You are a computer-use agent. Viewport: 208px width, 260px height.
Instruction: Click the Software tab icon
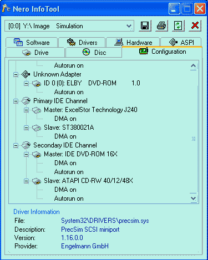pos(18,42)
